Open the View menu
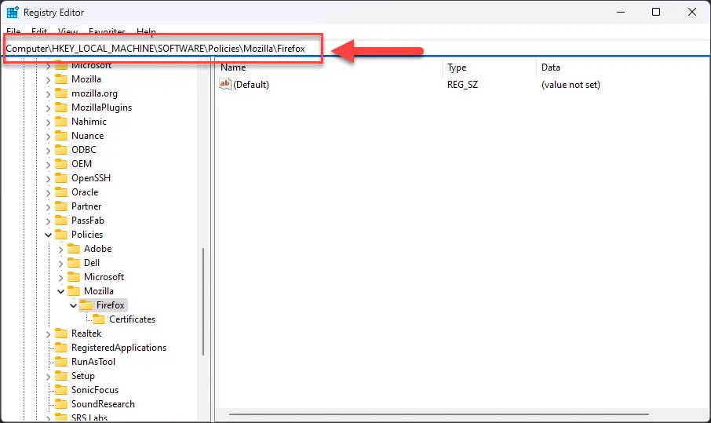Viewport: 711px width, 423px height. 67,31
